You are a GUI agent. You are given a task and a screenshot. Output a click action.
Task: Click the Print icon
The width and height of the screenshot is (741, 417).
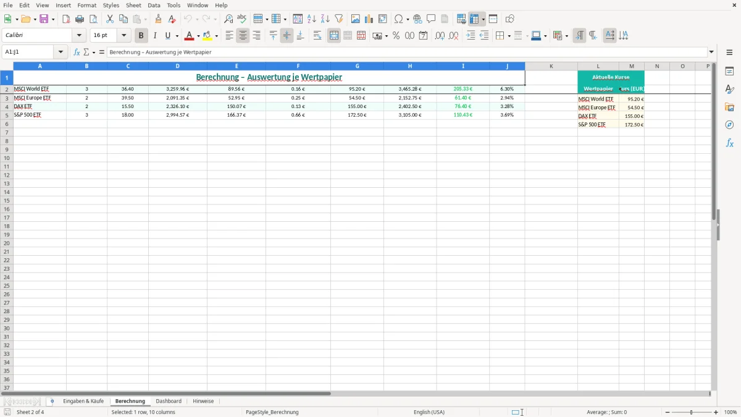pos(80,19)
